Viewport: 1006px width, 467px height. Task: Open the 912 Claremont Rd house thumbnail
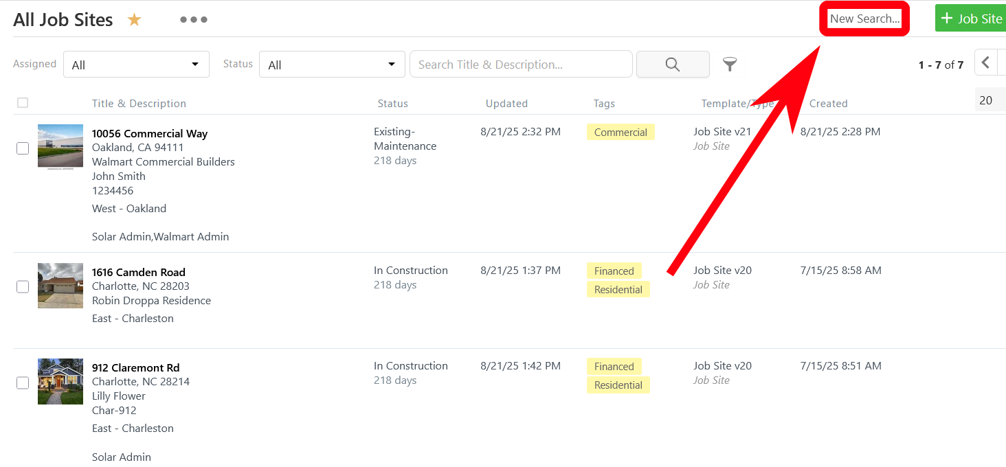click(x=60, y=381)
